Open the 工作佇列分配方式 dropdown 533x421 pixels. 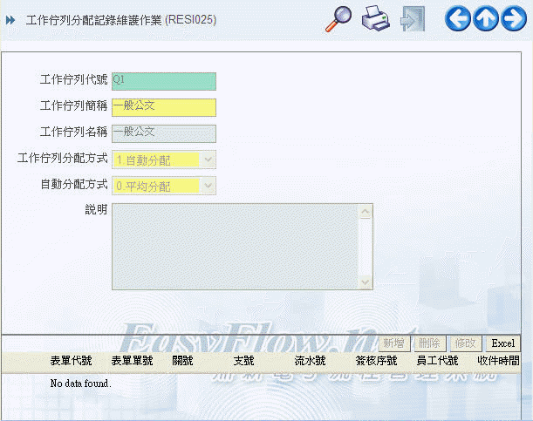pyautogui.click(x=208, y=160)
